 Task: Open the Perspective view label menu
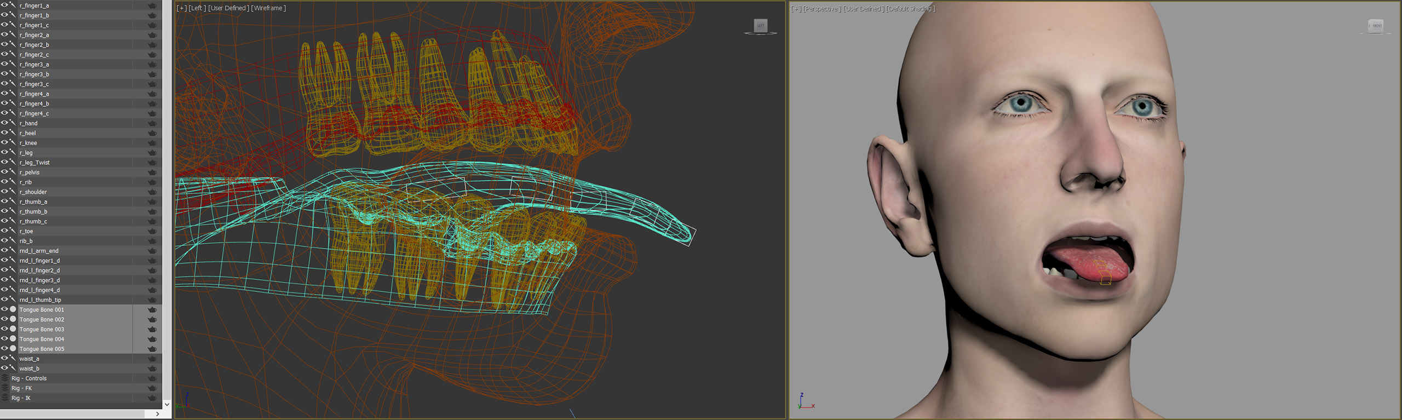pos(821,9)
